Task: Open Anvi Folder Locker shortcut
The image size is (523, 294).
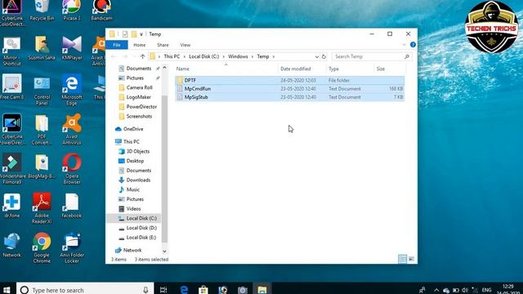Action: coord(72,247)
